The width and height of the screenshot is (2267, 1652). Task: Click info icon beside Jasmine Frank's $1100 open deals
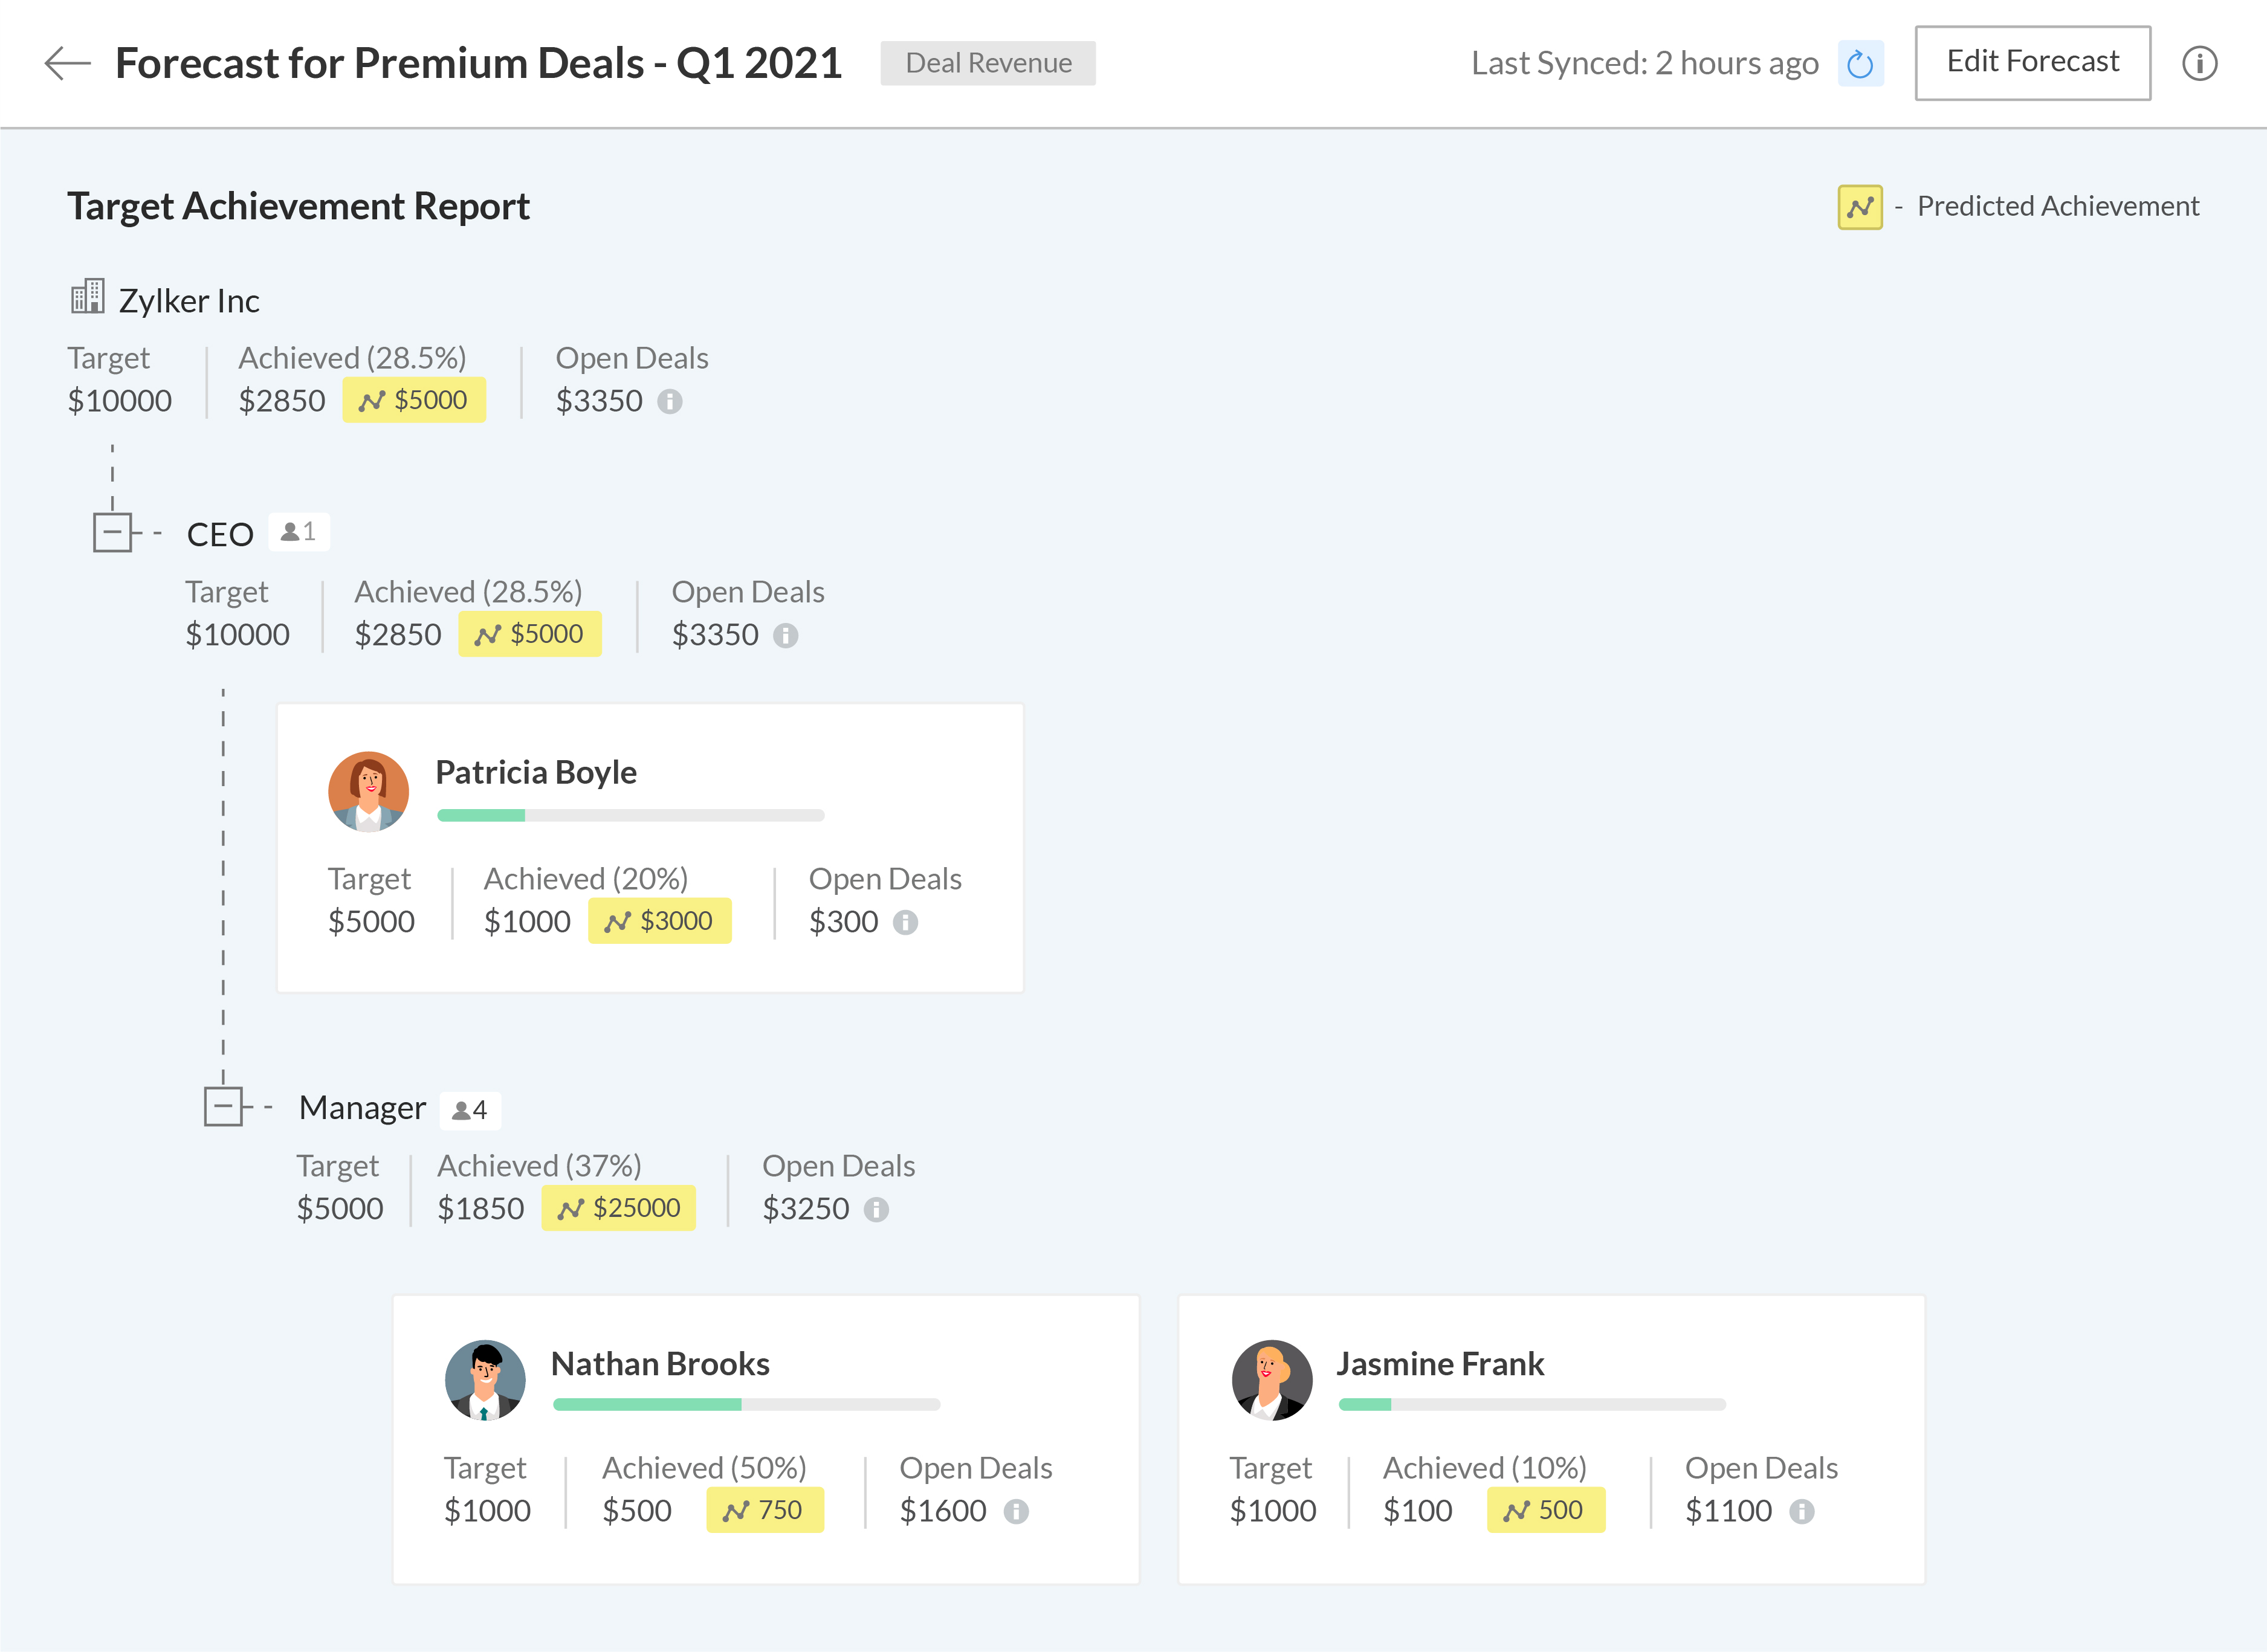(x=1801, y=1511)
